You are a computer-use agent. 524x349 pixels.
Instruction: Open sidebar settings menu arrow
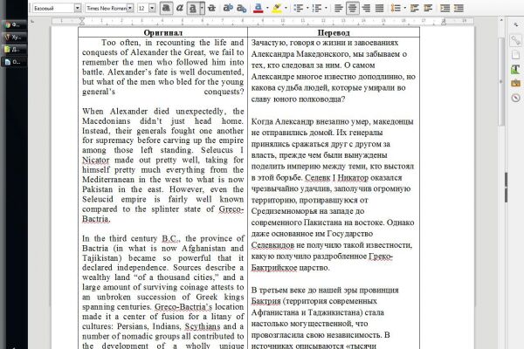(515, 24)
